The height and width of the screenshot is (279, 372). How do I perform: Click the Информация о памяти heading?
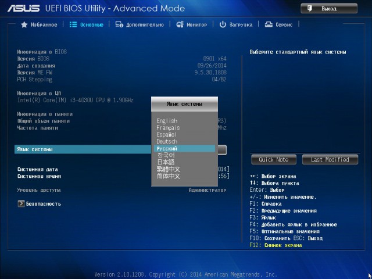coord(45,114)
